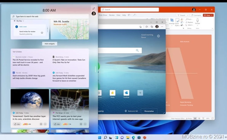Click the Add widgets button
This screenshot has height=140, width=227.
coord(50,44)
